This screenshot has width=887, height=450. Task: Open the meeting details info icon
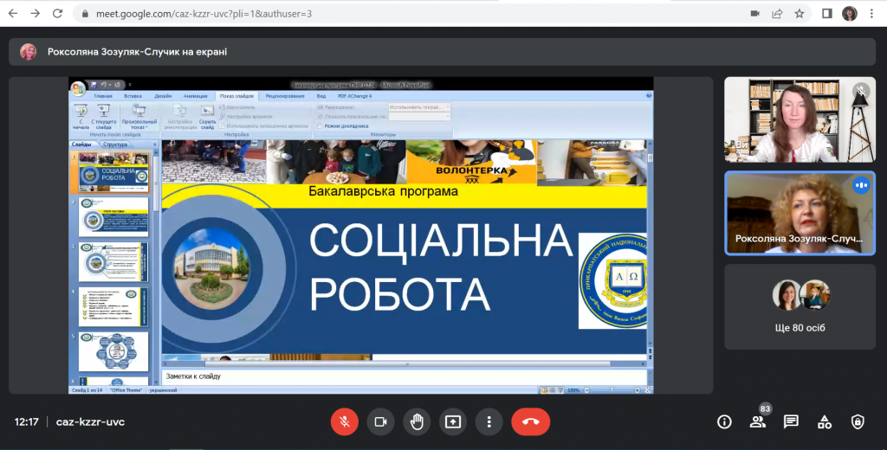pyautogui.click(x=725, y=421)
